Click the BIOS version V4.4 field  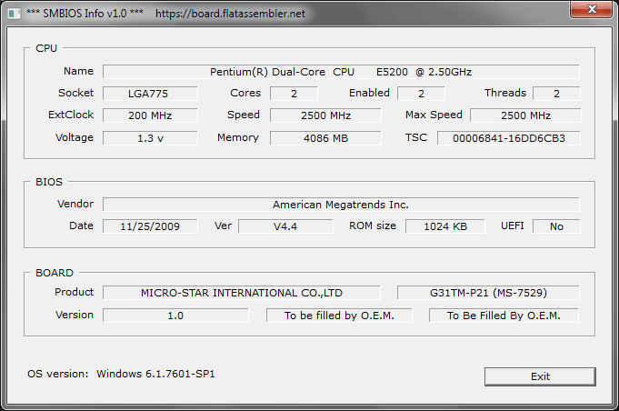[x=285, y=226]
